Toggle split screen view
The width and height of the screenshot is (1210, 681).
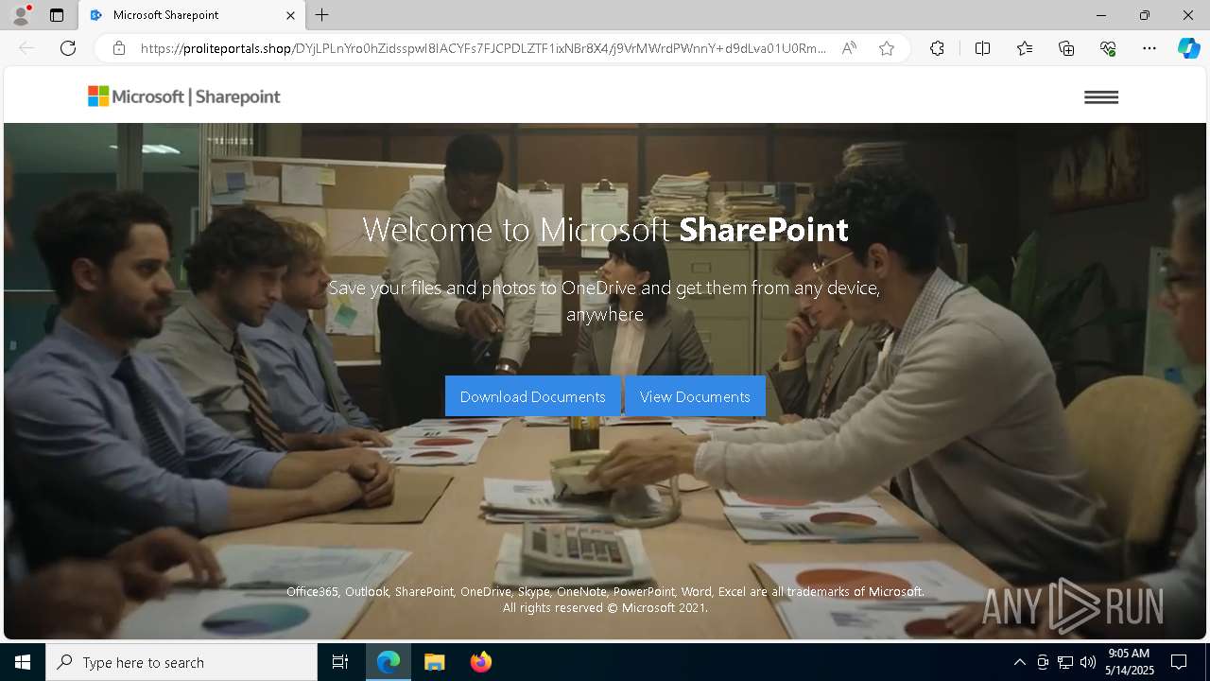[982, 48]
